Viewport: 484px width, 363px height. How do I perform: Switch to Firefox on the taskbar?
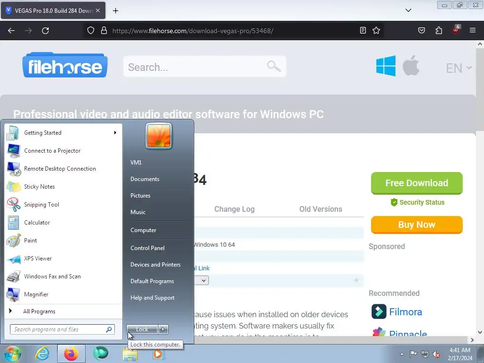[71, 354]
